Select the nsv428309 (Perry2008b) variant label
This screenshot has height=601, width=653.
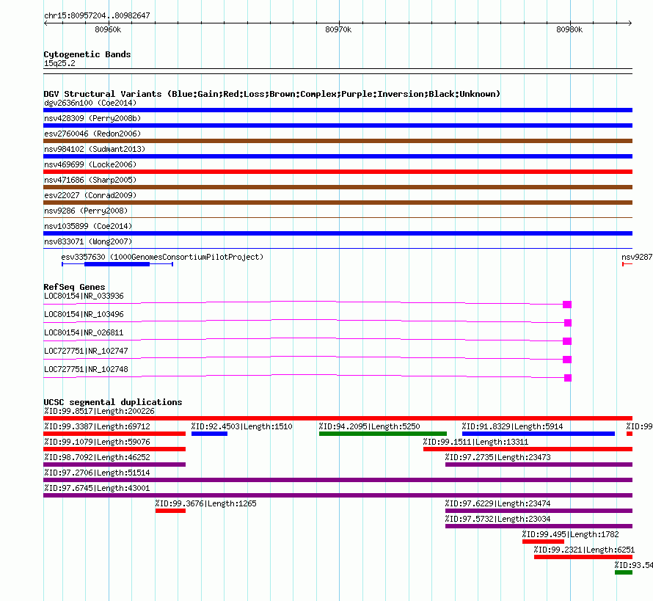point(92,118)
